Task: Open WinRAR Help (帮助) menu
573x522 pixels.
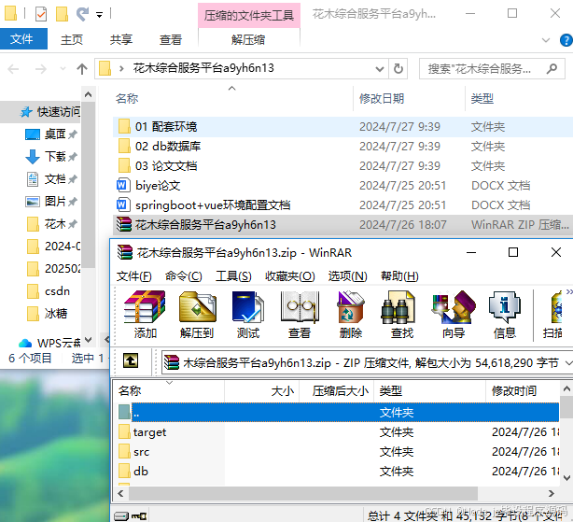Action: (399, 276)
